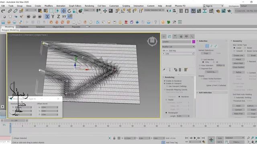The height and width of the screenshot is (144, 257).
Task: Click the Attach button
Action: pyautogui.click(x=238, y=60)
